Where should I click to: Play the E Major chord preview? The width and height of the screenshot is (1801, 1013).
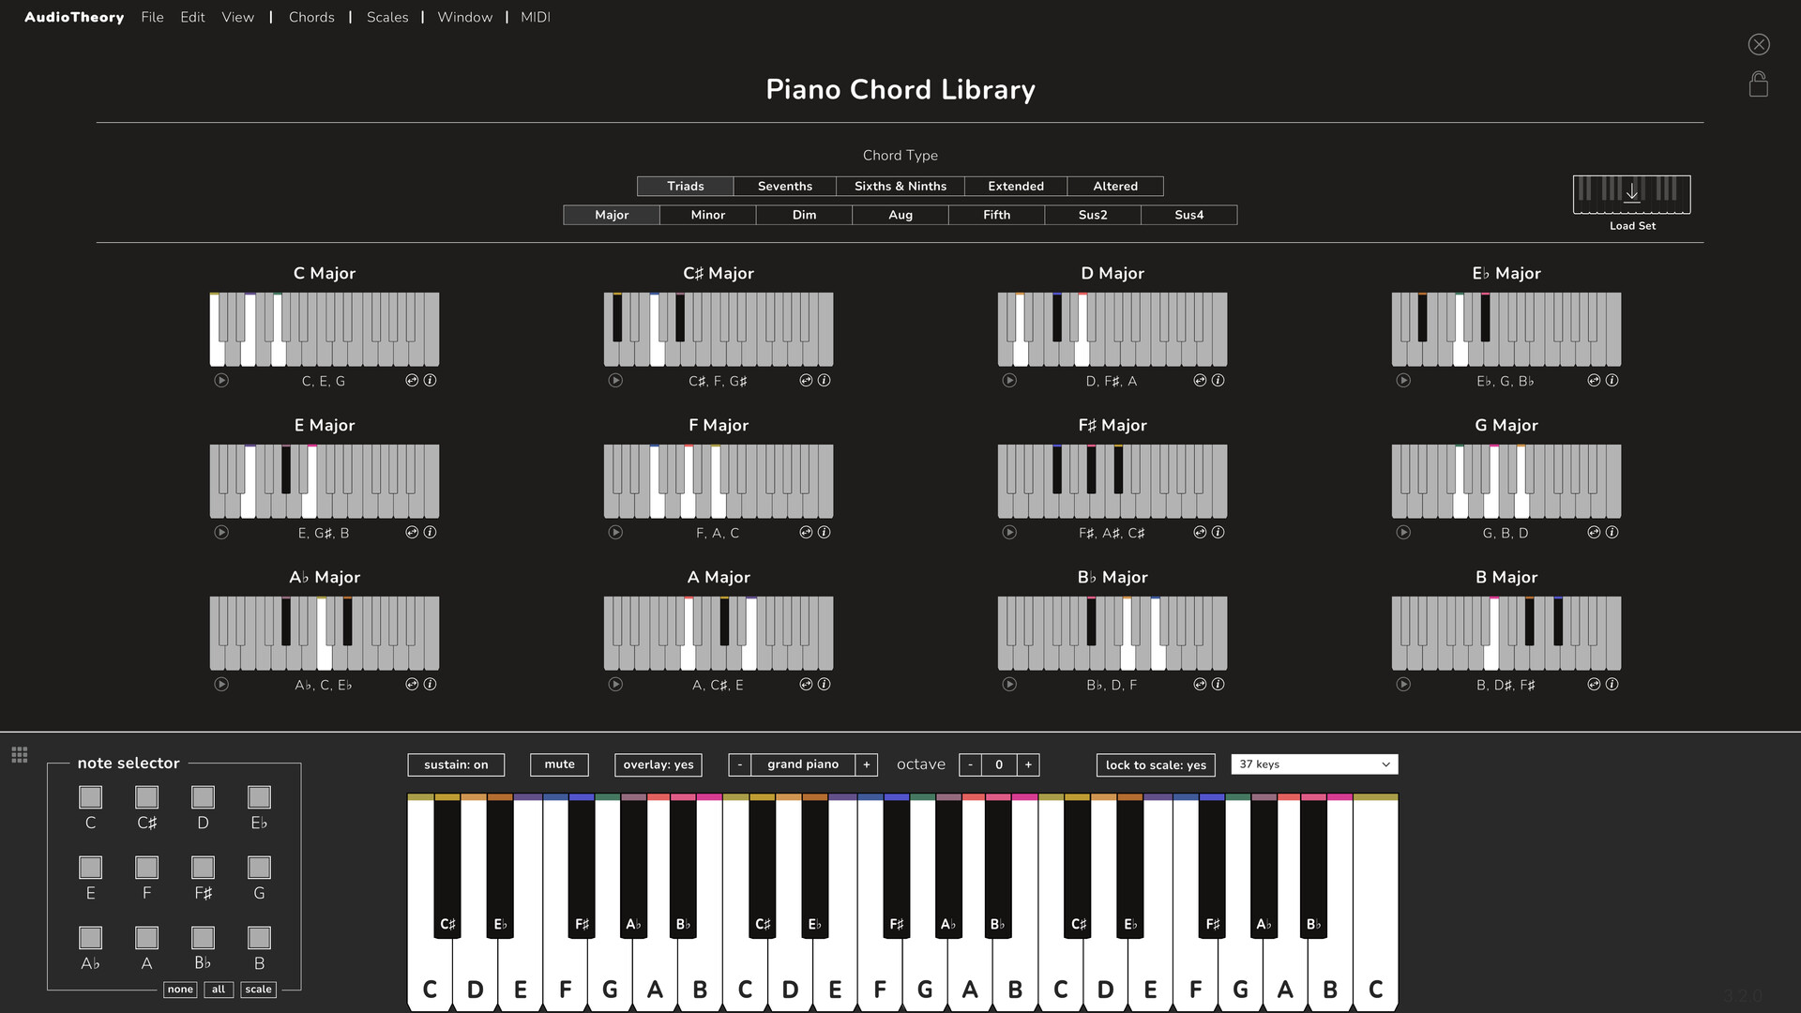pos(221,533)
